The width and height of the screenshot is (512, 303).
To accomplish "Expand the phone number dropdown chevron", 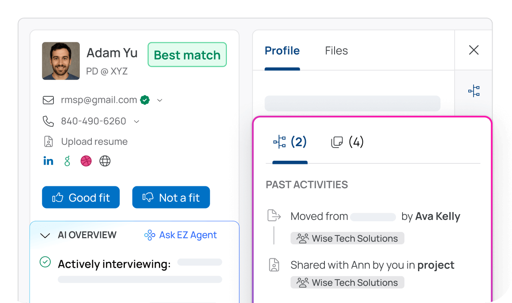I will click(x=137, y=121).
